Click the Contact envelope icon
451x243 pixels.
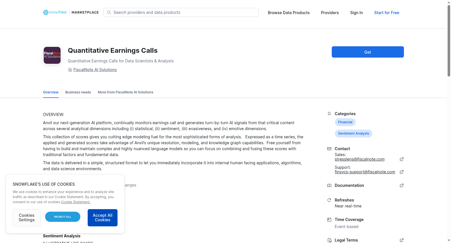point(329,149)
